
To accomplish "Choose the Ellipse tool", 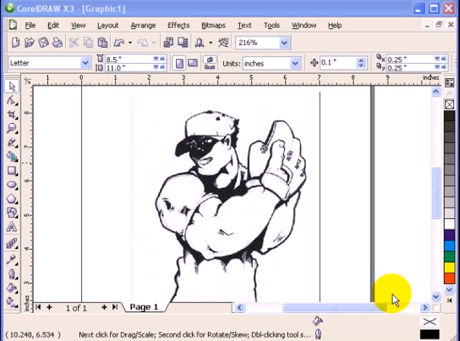I will (12, 184).
